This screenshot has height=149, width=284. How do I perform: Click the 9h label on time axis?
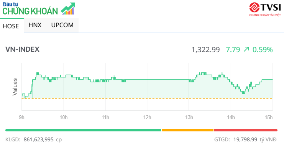[x=22, y=118]
